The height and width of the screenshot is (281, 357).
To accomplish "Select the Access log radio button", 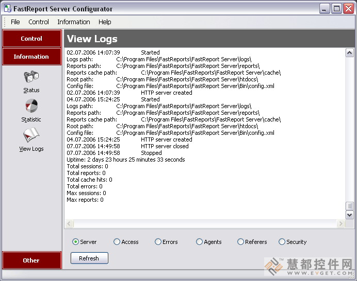I will pyautogui.click(x=117, y=242).
